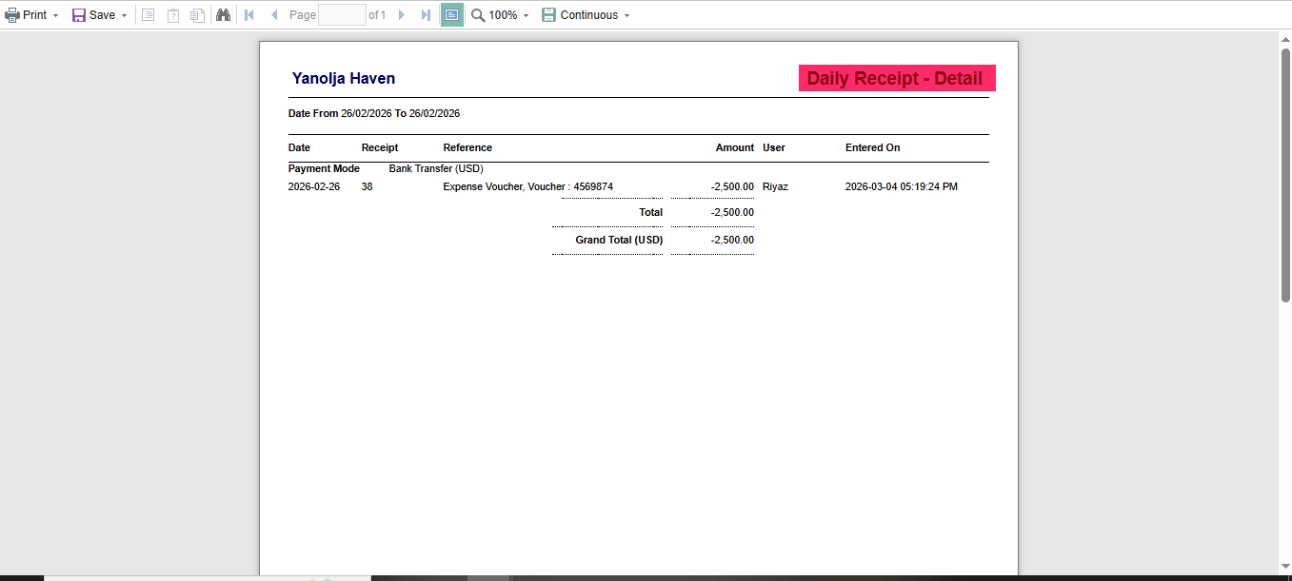Click the Amount column header
This screenshot has width=1292, height=581.
735,147
